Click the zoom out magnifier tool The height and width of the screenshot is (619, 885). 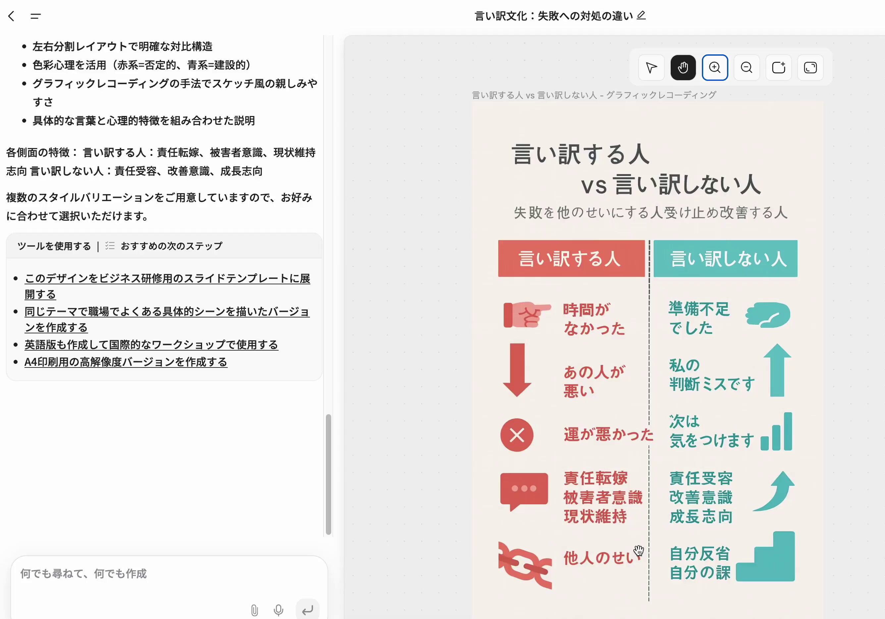[747, 68]
